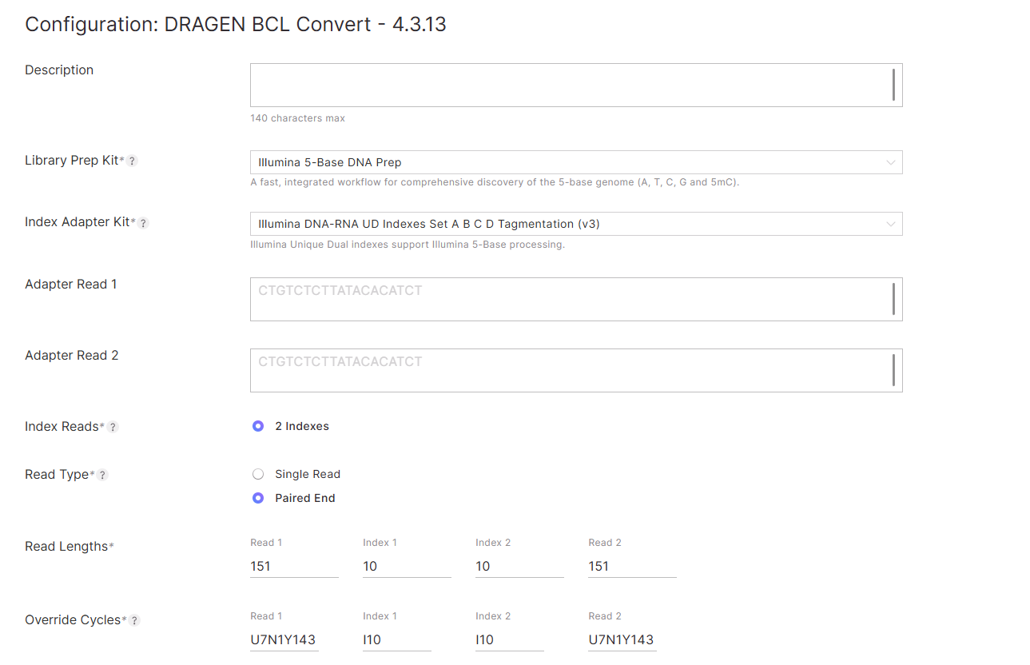This screenshot has height=665, width=1030.
Task: Click Override Cycles Index 1 field
Action: pyautogui.click(x=396, y=639)
